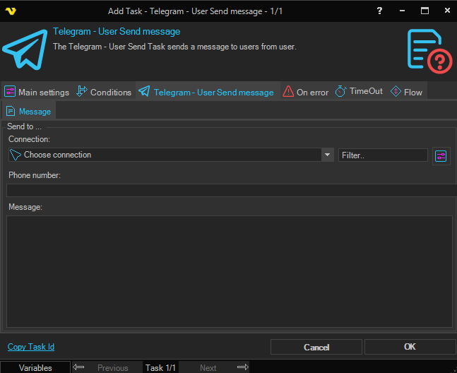Viewport: 457px width, 373px height.
Task: Click the On error warning triangle icon
Action: click(x=288, y=92)
